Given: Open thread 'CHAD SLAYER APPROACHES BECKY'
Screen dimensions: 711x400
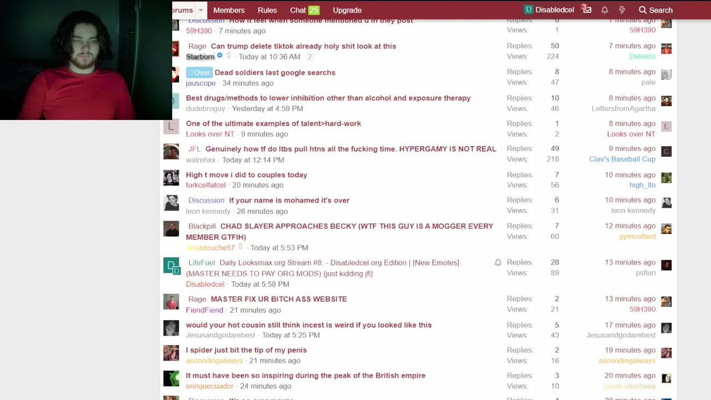Looking at the screenshot, I should click(339, 231).
